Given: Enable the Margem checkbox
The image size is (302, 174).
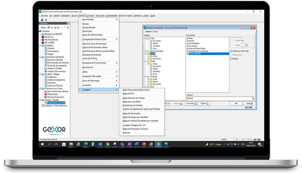Looking at the screenshot, I should click(x=231, y=59).
